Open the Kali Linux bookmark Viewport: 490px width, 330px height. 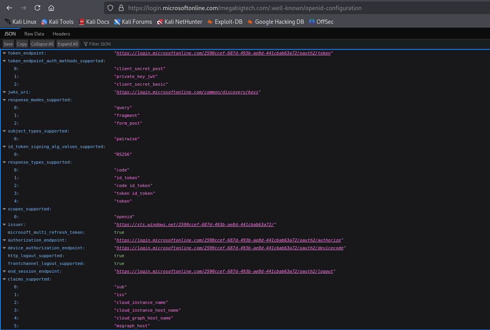[x=21, y=22]
